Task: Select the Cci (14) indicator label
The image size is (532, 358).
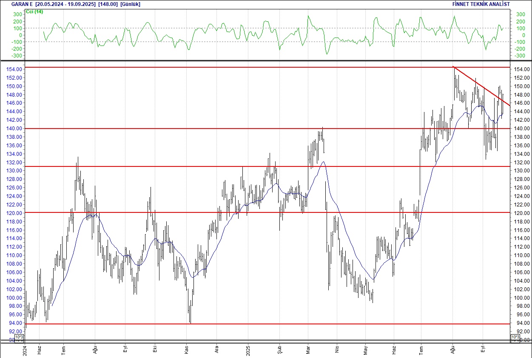Action: point(34,11)
